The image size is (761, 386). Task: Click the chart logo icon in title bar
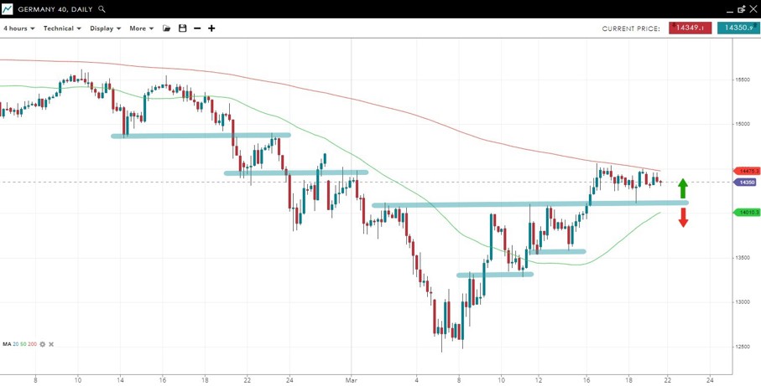(8, 8)
